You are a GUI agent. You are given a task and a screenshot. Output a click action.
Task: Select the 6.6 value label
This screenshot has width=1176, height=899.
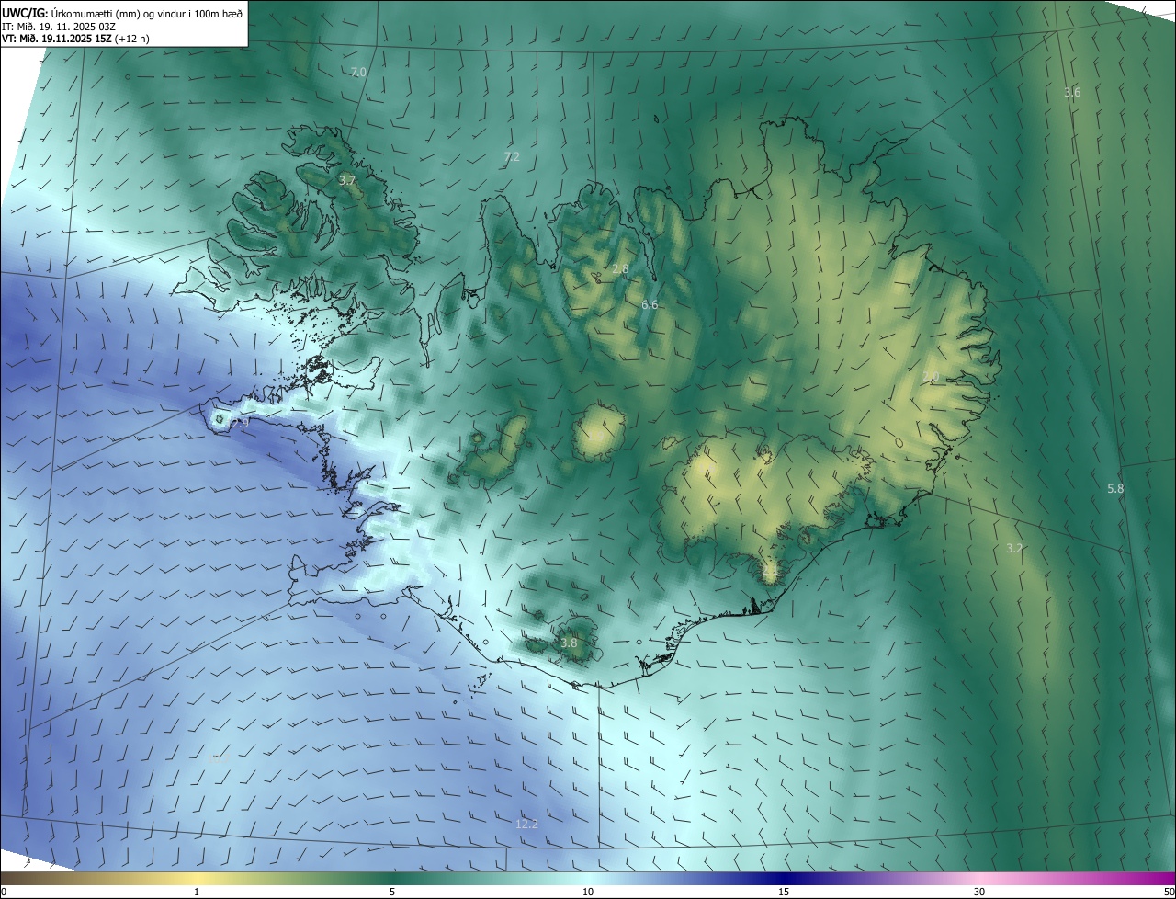(x=650, y=304)
